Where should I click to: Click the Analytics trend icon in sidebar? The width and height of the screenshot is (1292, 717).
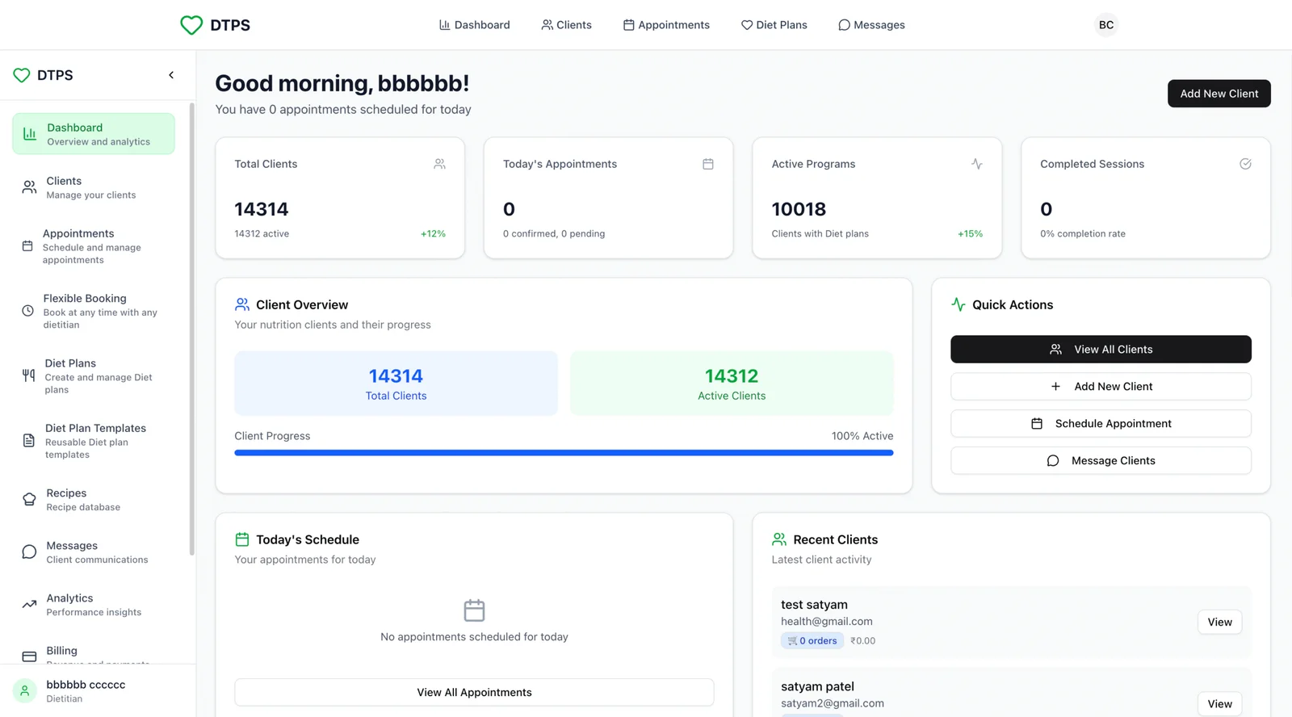29,604
